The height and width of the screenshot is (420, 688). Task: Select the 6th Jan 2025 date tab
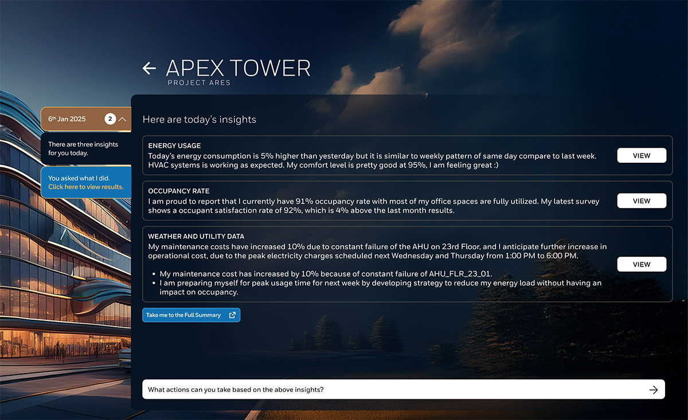(67, 119)
